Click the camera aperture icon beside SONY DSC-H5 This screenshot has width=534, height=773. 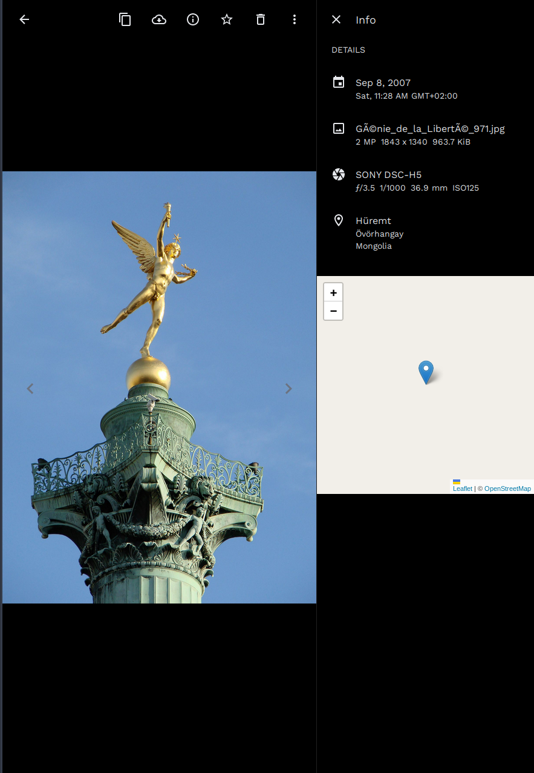[x=339, y=174]
